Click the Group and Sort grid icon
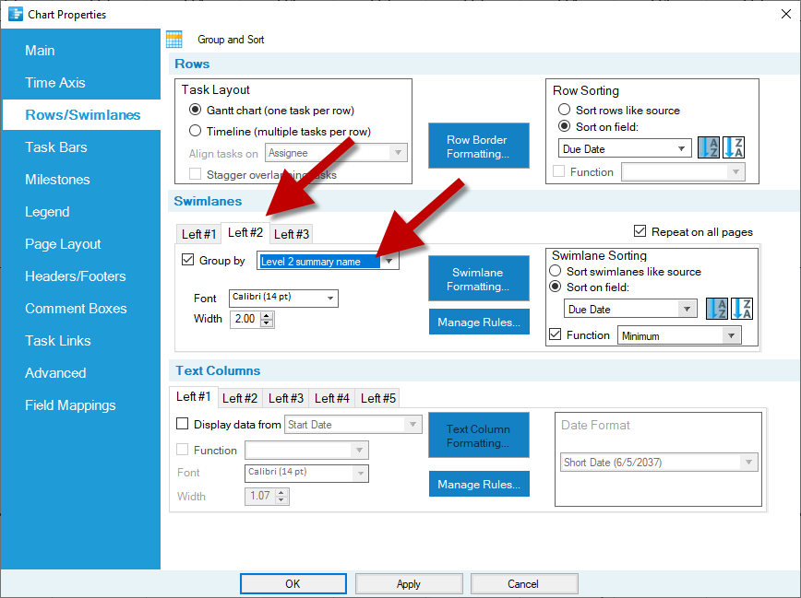Viewport: 801px width, 598px height. (x=174, y=40)
